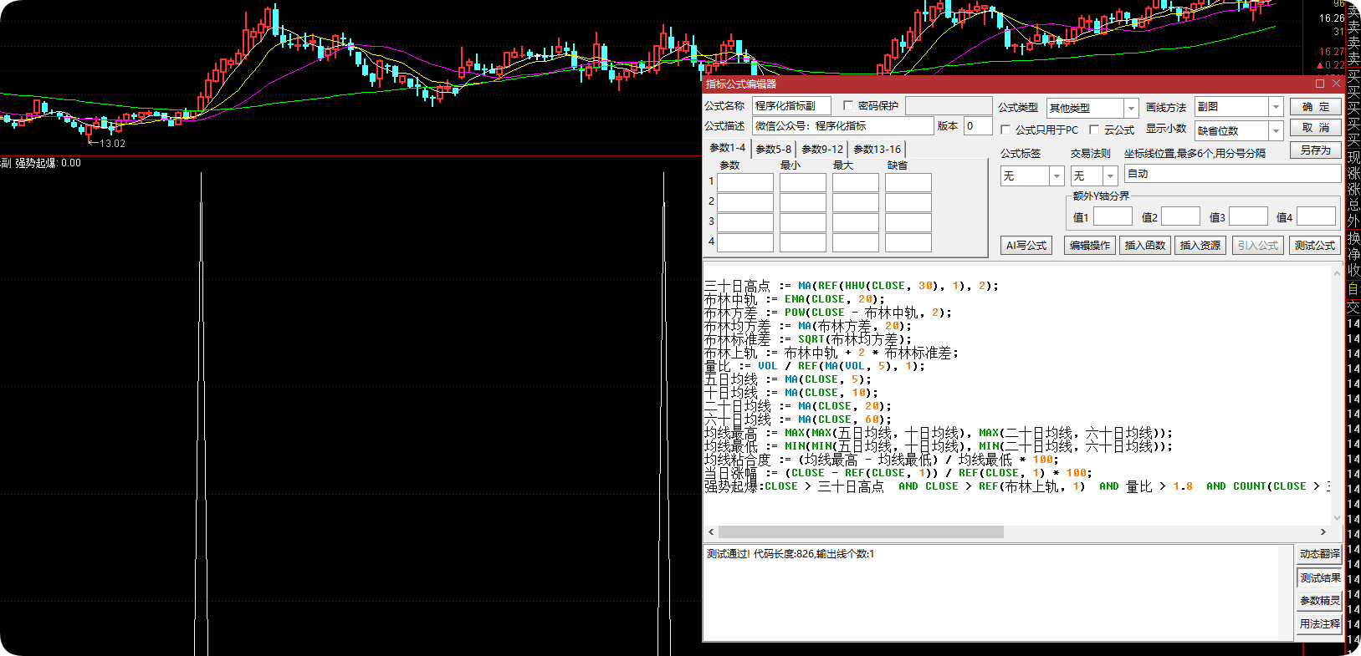Show the 动态翻译 panel
The width and height of the screenshot is (1361, 656).
(x=1320, y=554)
